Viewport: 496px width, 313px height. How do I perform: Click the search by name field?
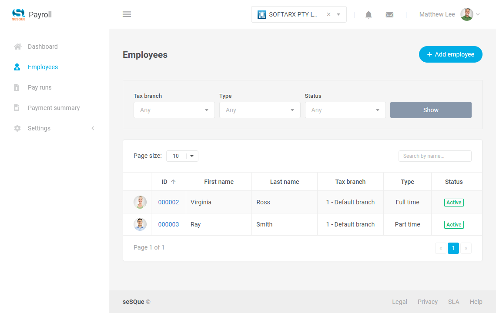point(435,156)
